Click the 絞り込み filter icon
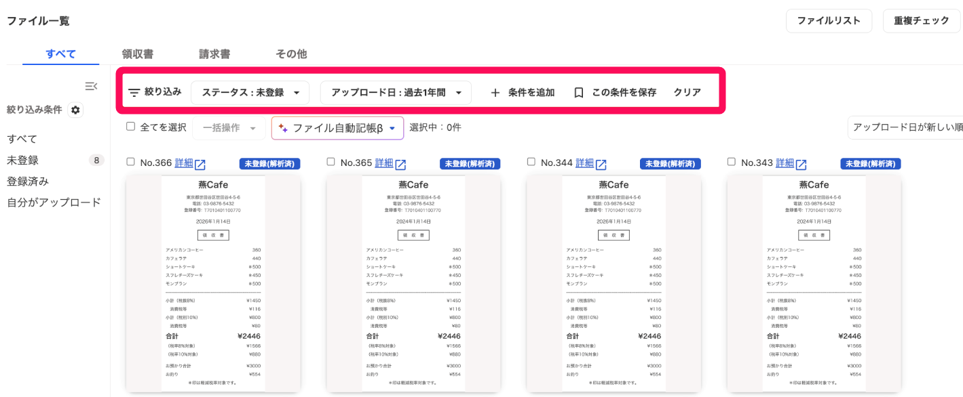Screen dimensions: 963x397 [x=134, y=92]
